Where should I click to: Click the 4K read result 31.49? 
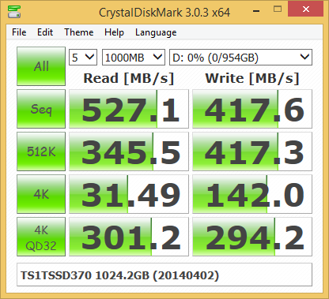[129, 194]
